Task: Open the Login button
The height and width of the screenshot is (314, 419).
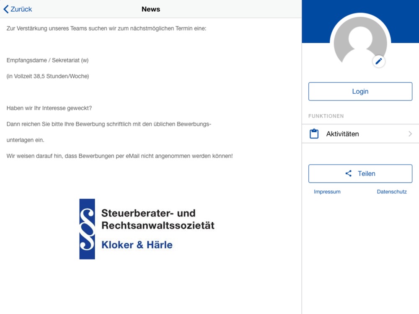Action: coord(360,91)
